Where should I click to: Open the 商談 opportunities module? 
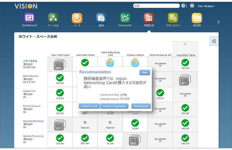click(101, 20)
